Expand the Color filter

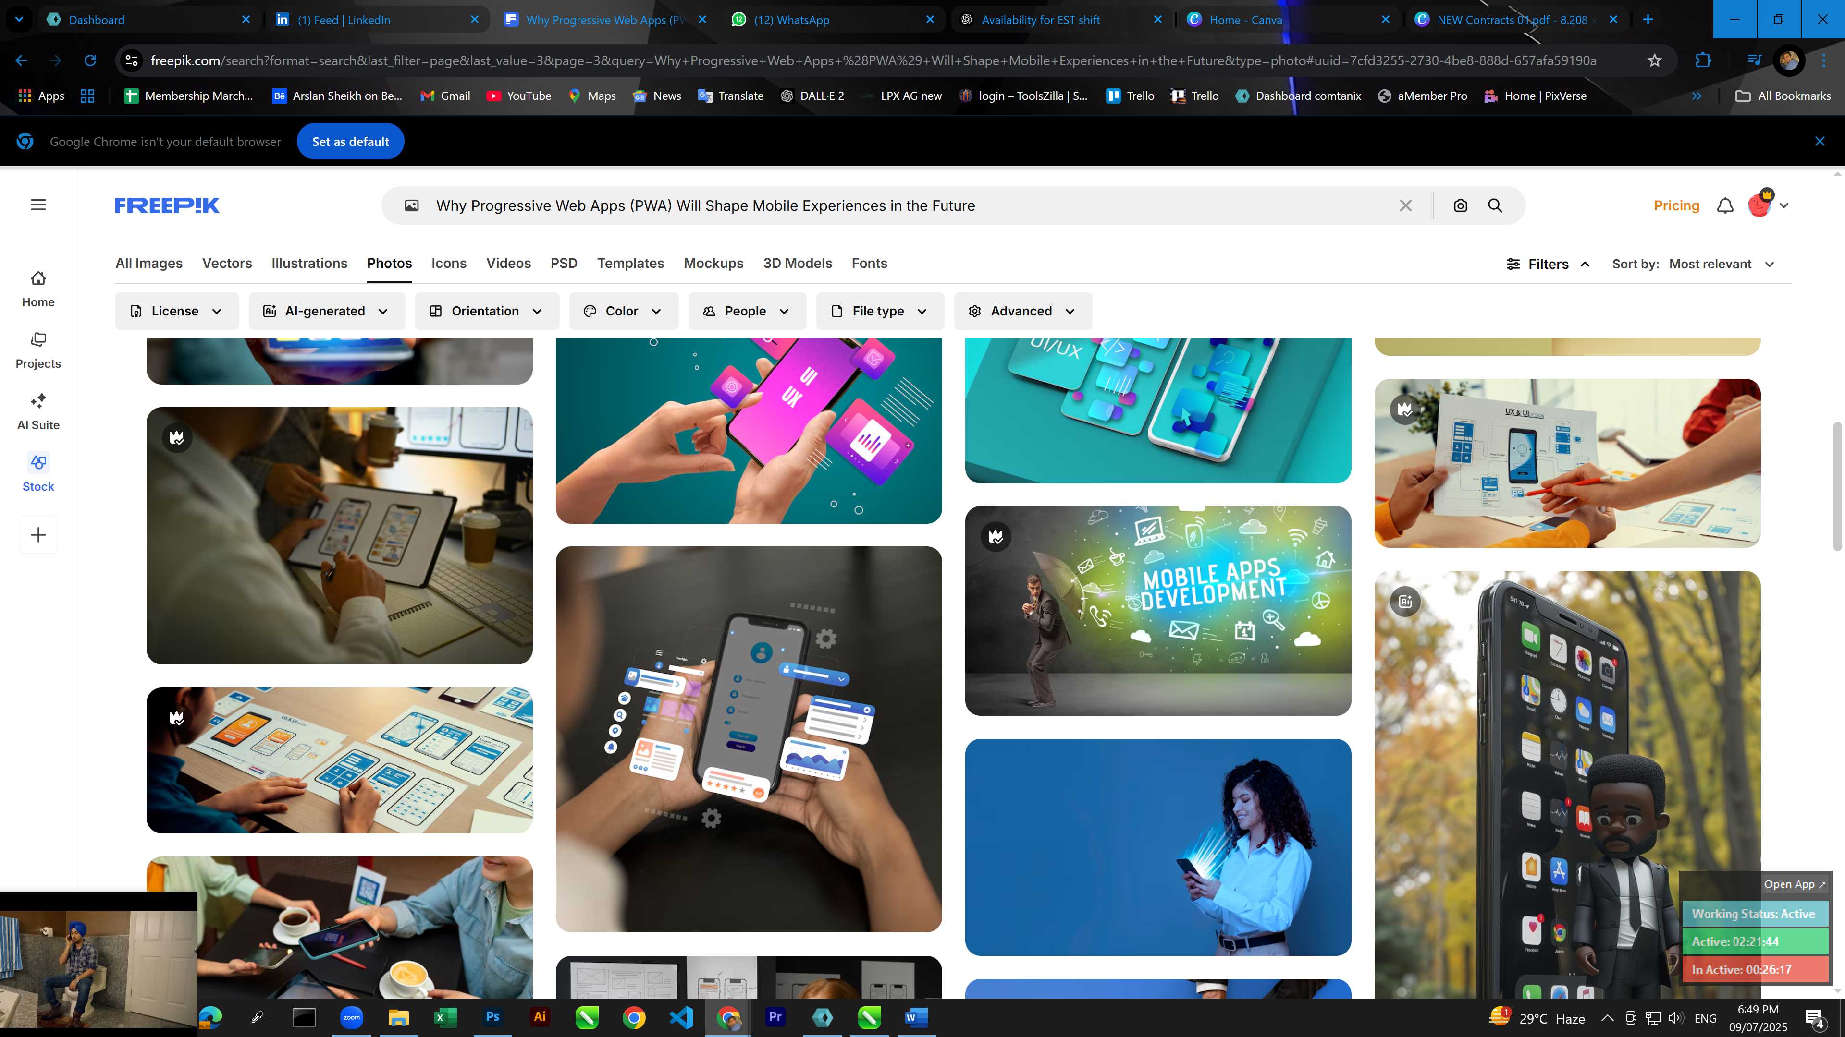[x=624, y=311]
